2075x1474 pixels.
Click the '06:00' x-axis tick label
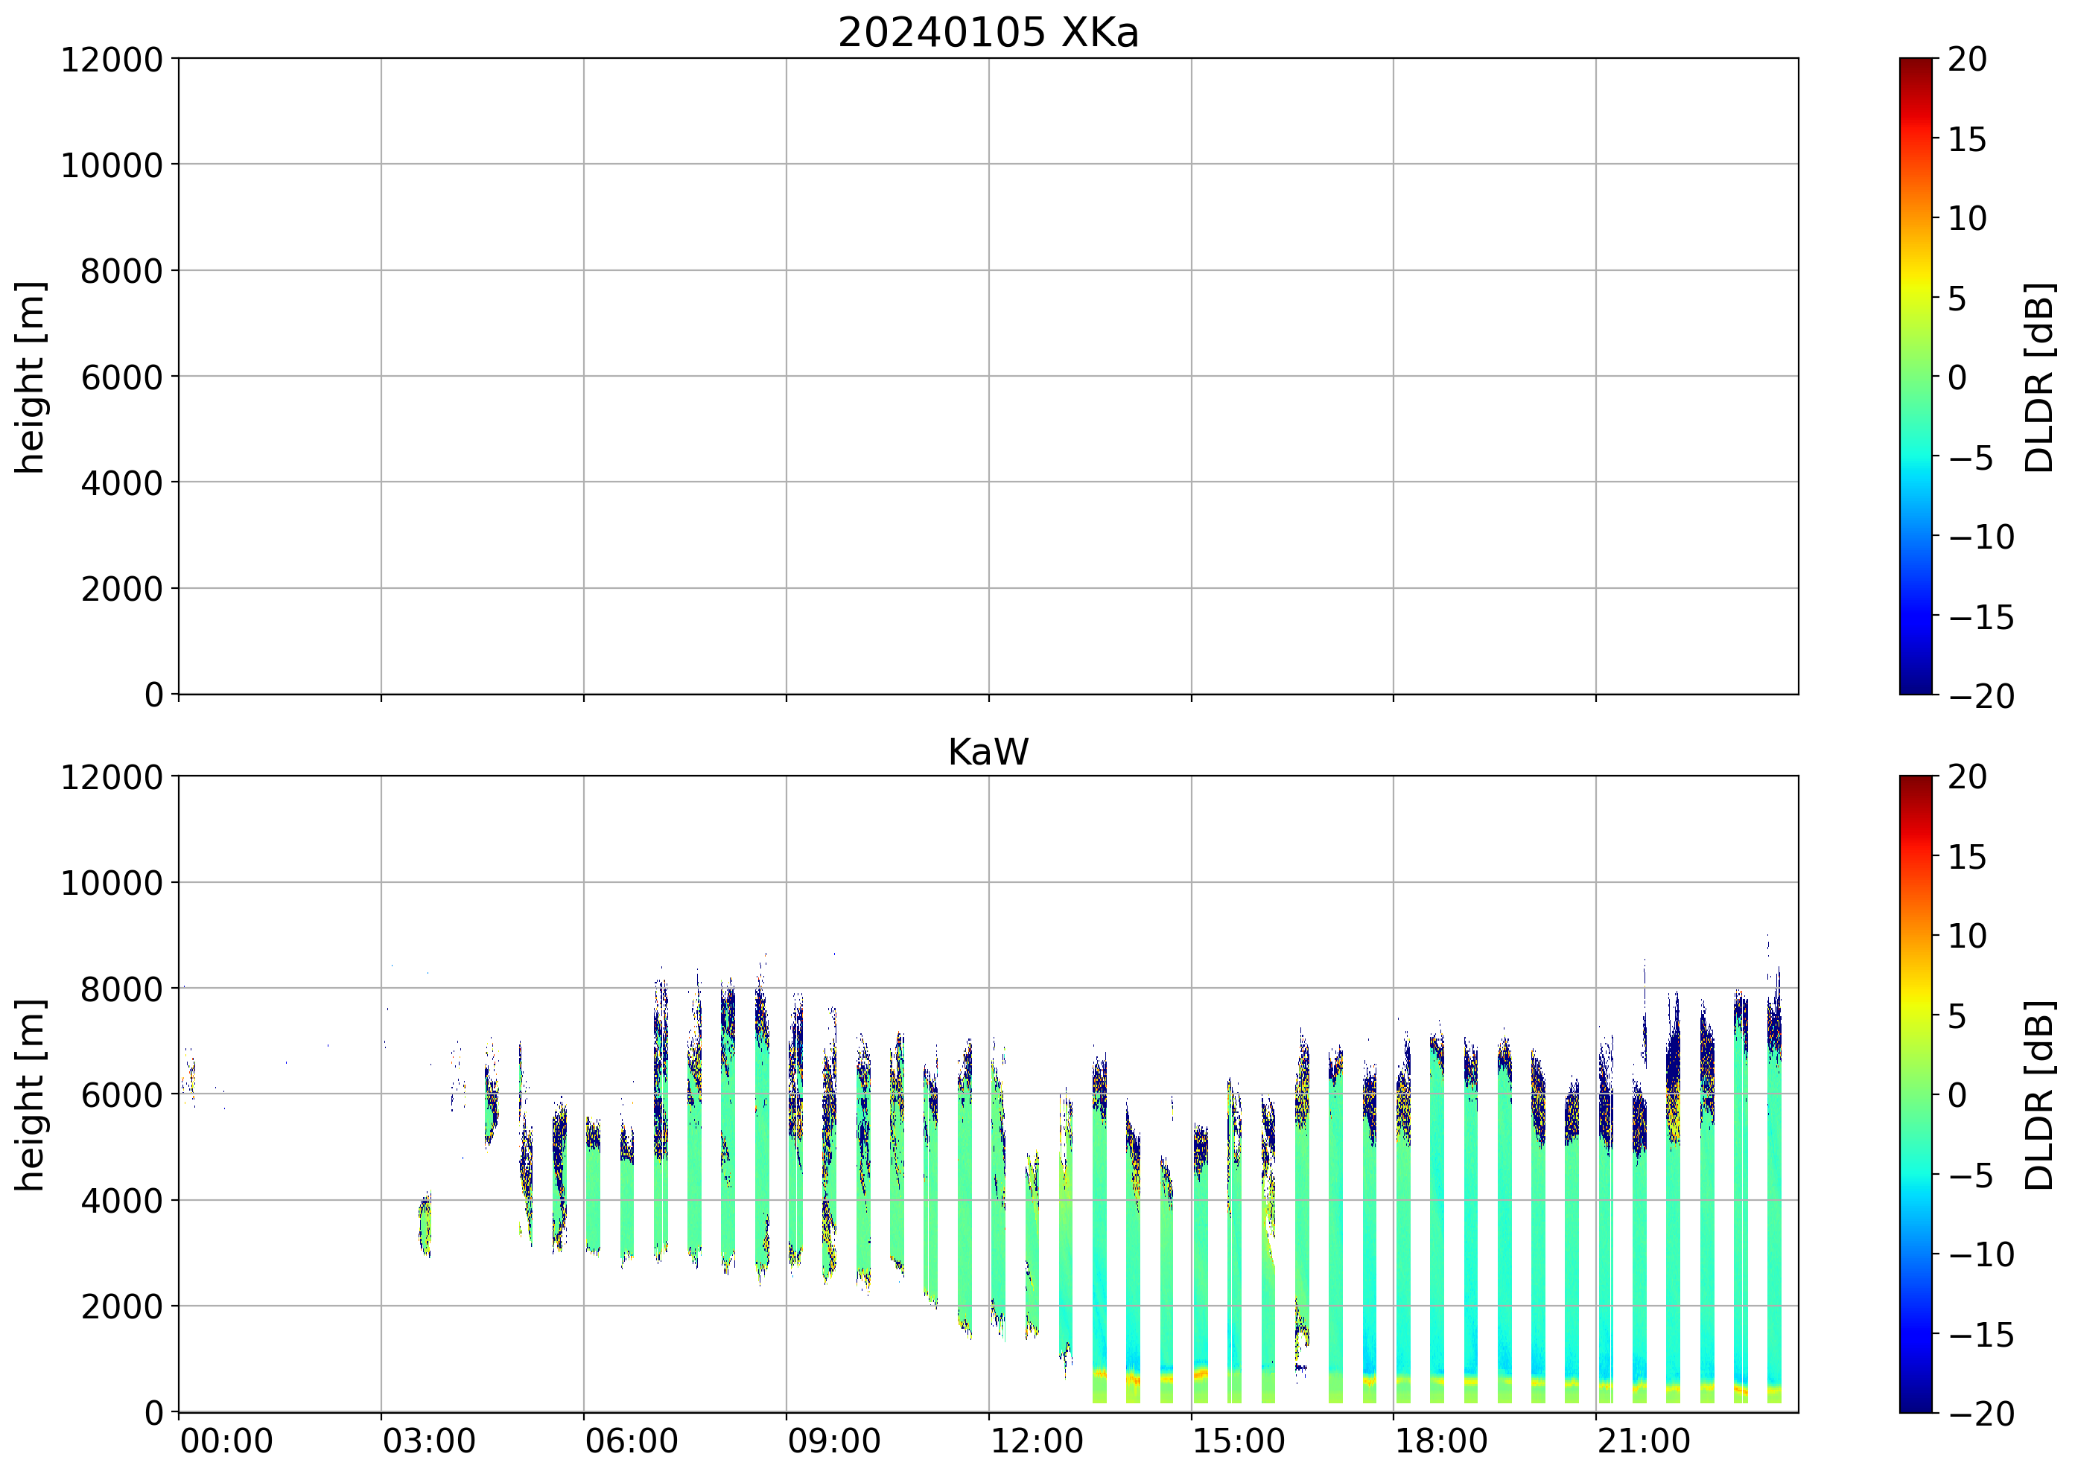(631, 1441)
